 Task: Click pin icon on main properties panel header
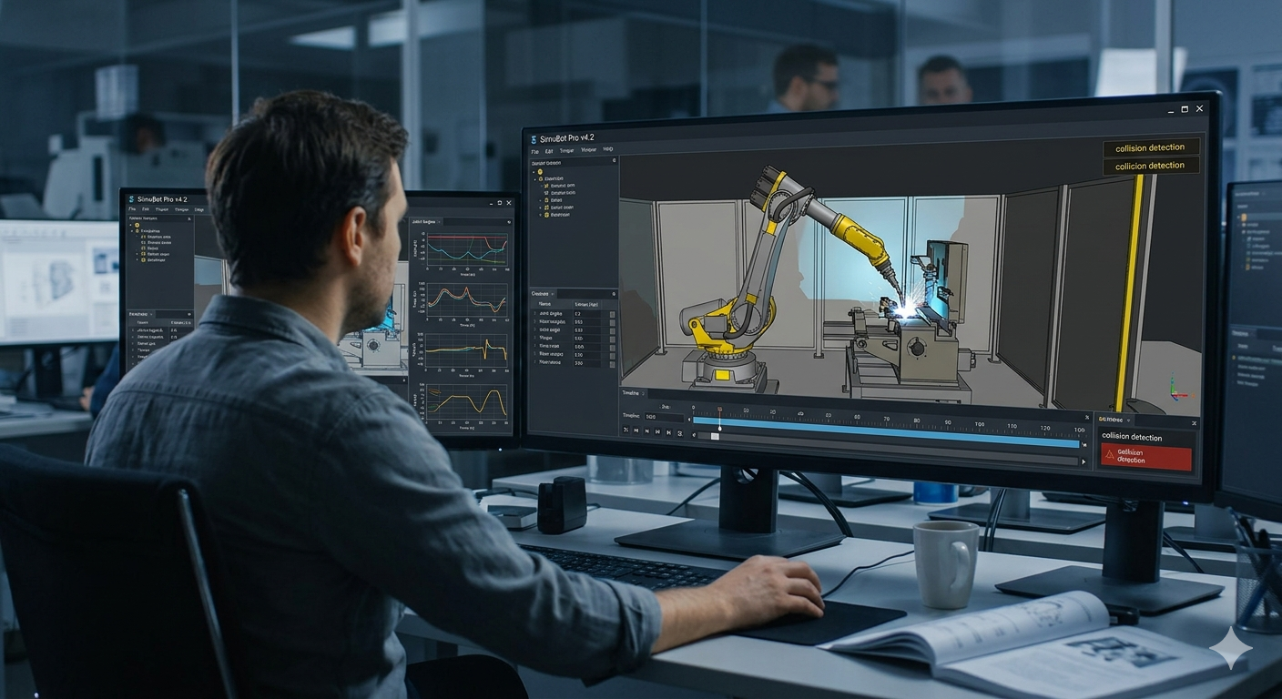click(x=614, y=294)
